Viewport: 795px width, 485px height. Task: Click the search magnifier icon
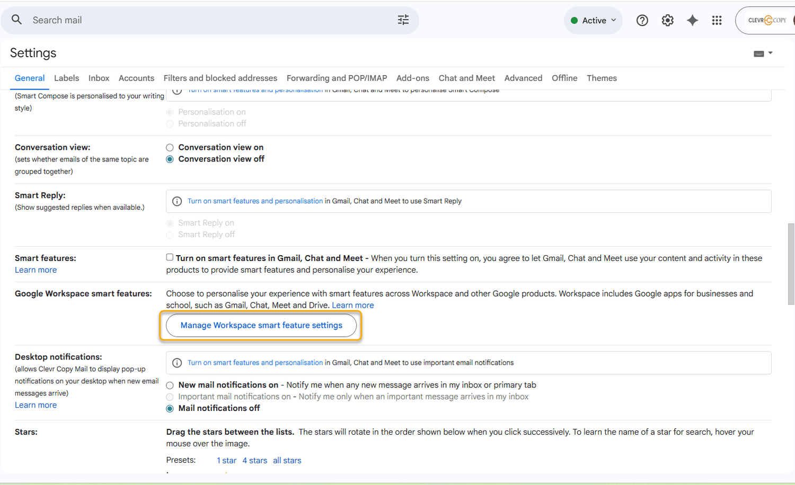[17, 20]
